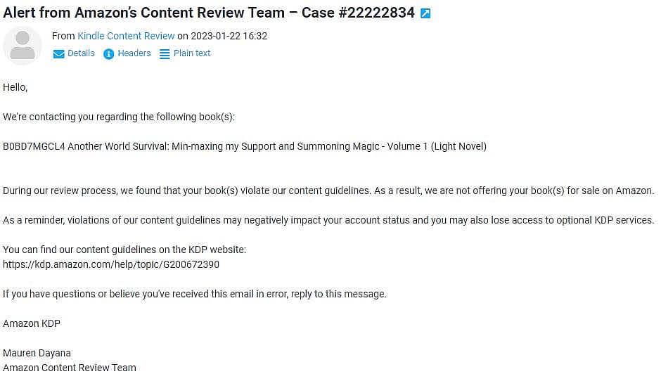View the message Headers
Viewport: 661px width, 381px height.
click(x=134, y=53)
